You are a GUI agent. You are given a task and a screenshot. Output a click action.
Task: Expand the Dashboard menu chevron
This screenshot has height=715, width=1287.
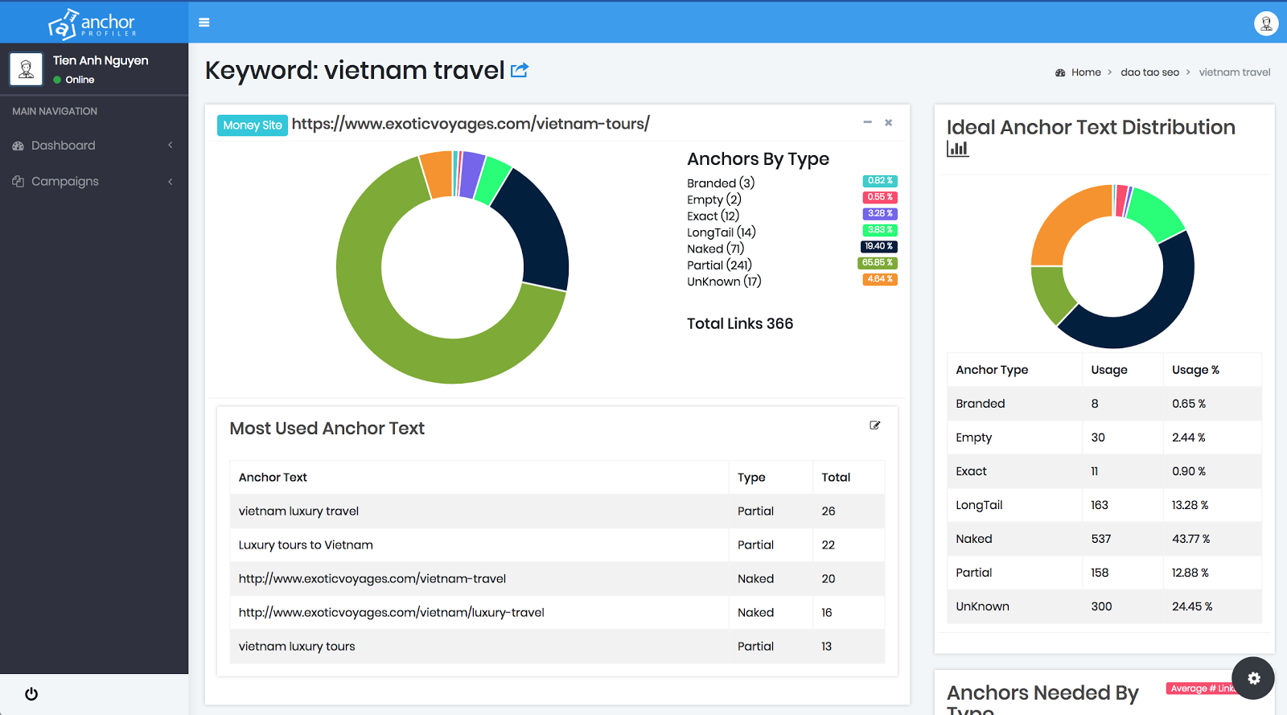[x=171, y=146]
